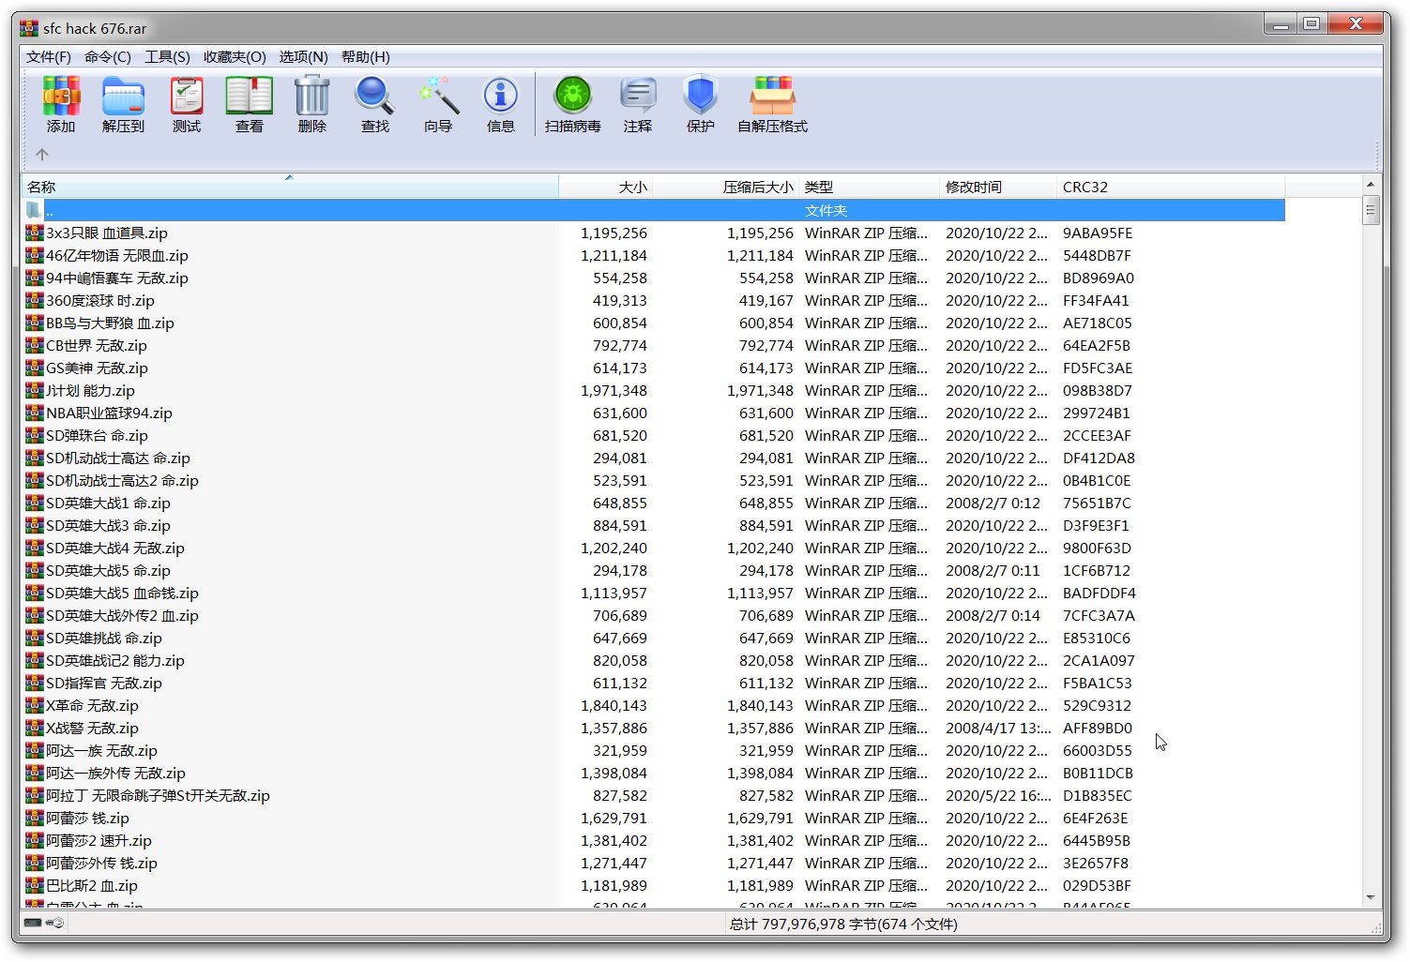Select the parent folder '..' icon

point(35,210)
